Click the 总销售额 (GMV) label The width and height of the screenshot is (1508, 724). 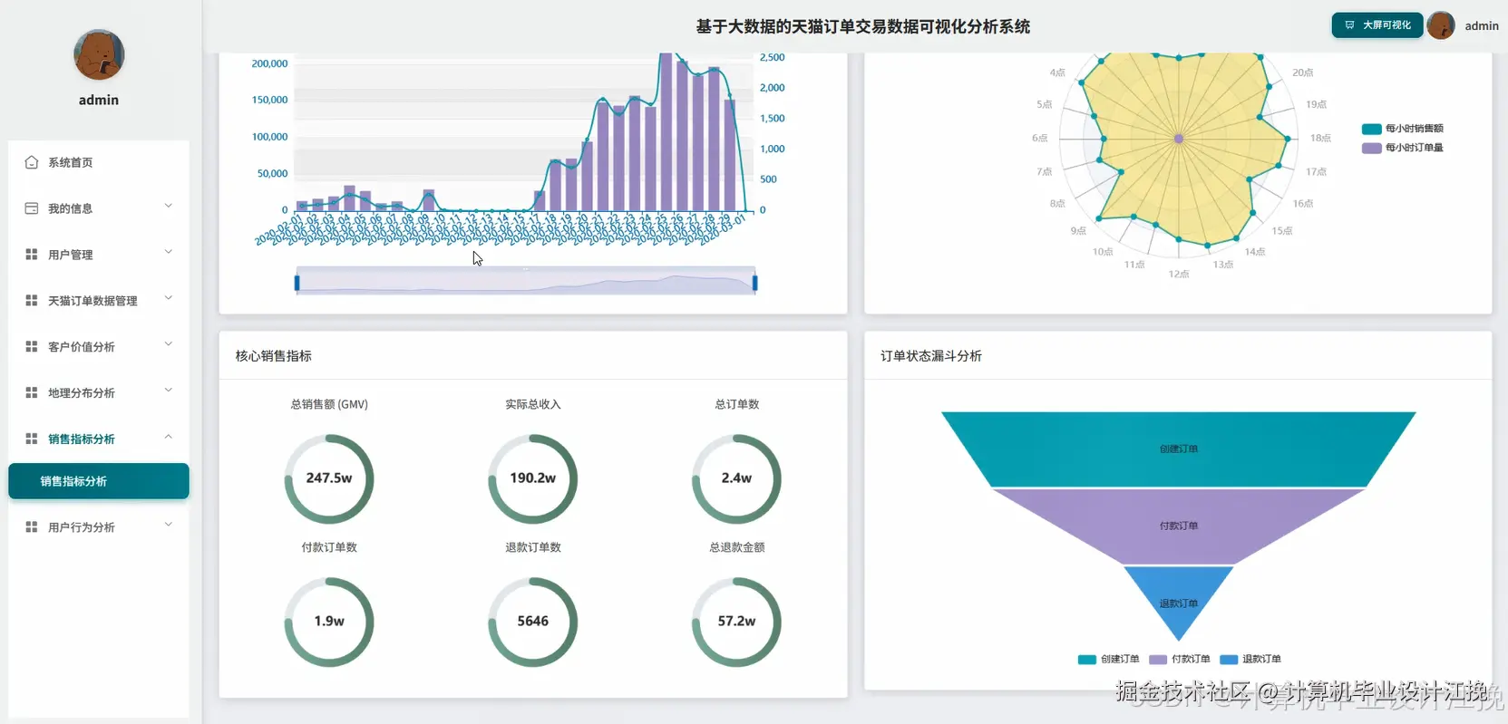[x=329, y=404]
